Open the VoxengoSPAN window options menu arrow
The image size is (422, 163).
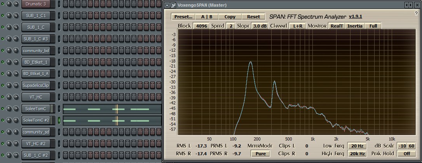tap(167, 5)
